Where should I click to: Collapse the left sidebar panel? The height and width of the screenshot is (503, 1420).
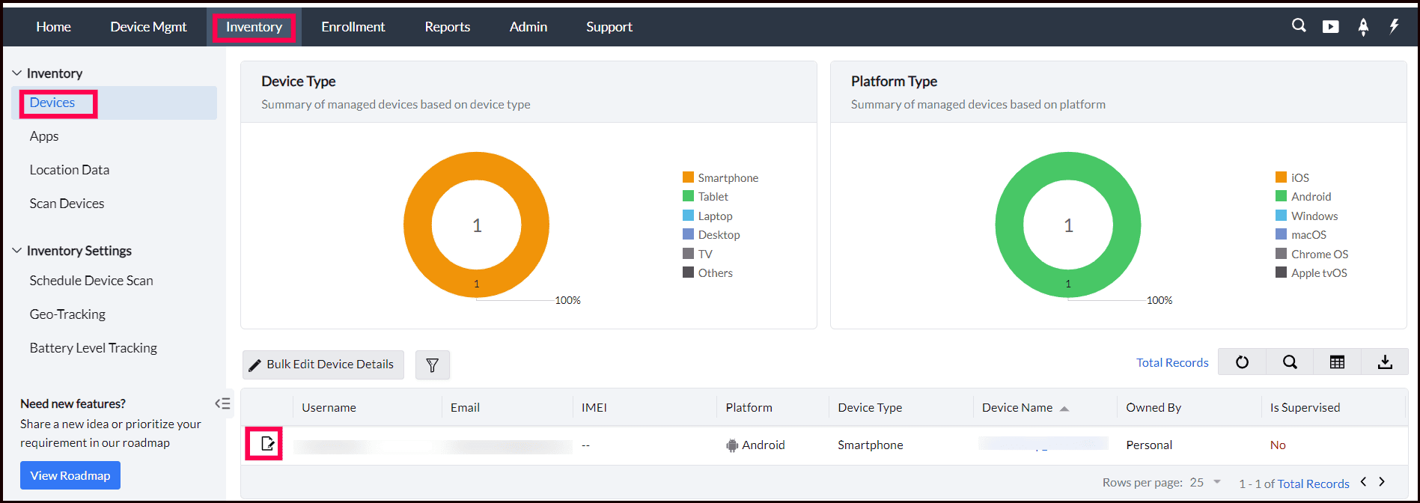[222, 404]
